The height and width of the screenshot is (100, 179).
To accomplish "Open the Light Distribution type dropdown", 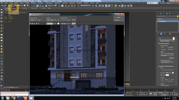I will 167,62.
